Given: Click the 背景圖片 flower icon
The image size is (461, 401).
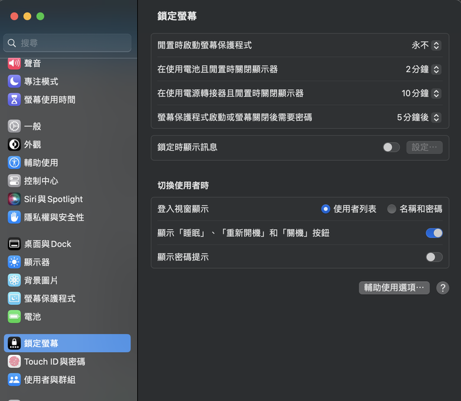Looking at the screenshot, I should [x=14, y=281].
